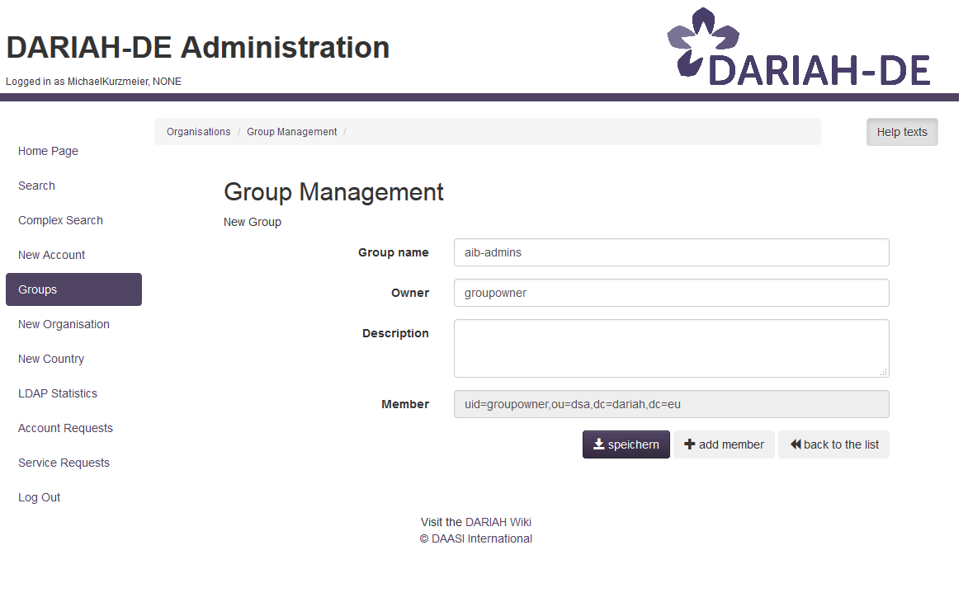The height and width of the screenshot is (616, 968).
Task: Log Out from the sidebar
Action: (39, 497)
